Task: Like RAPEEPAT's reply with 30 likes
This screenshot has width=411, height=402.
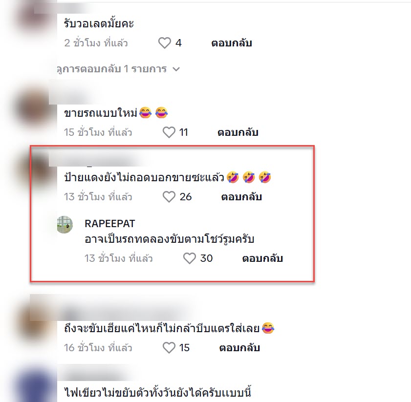Action: [x=189, y=258]
